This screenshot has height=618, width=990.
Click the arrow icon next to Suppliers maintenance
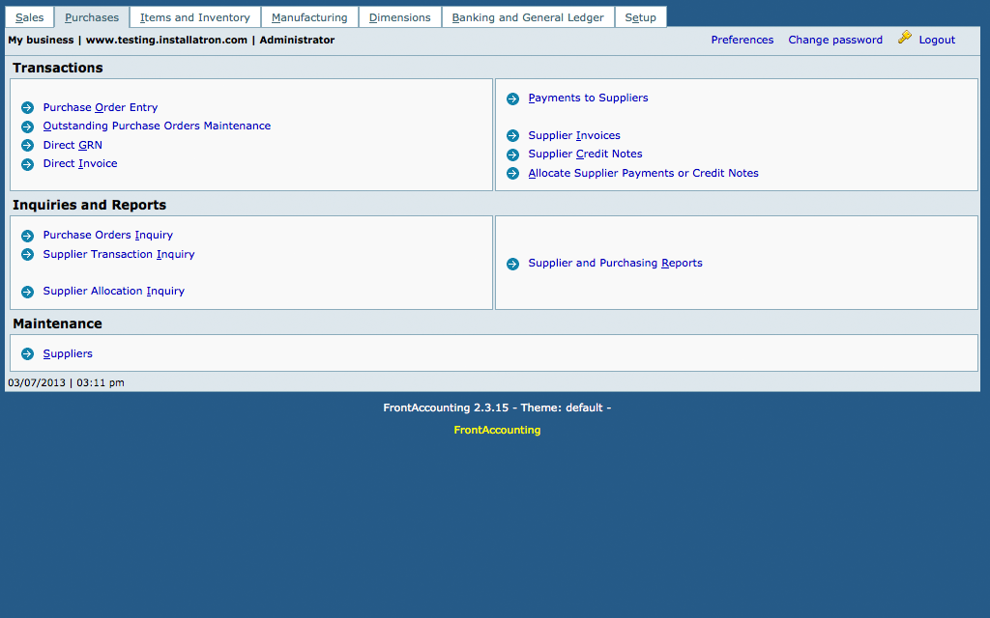(27, 354)
